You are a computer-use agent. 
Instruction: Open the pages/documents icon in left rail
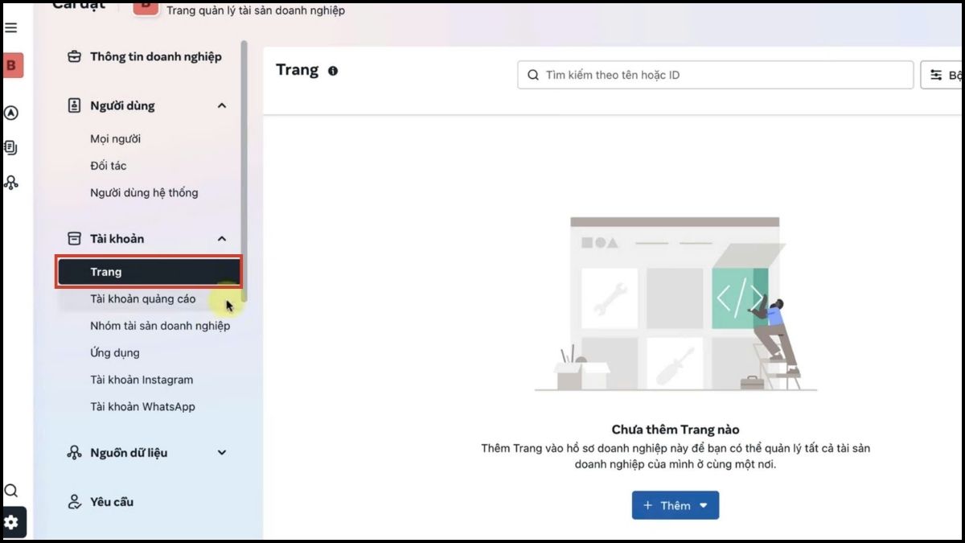pos(11,147)
